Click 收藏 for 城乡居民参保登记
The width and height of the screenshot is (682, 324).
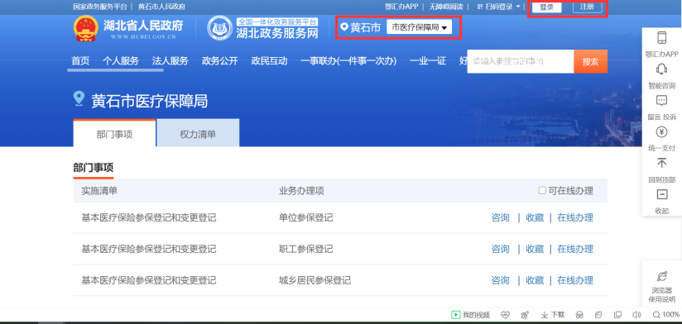(x=535, y=280)
